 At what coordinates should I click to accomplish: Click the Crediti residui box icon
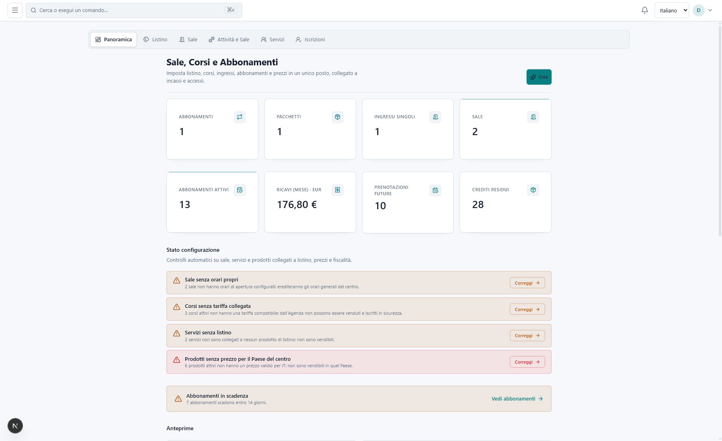[533, 190]
